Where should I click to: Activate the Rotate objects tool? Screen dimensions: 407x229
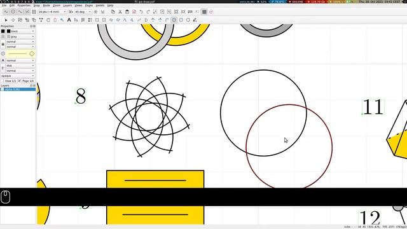[20, 20]
